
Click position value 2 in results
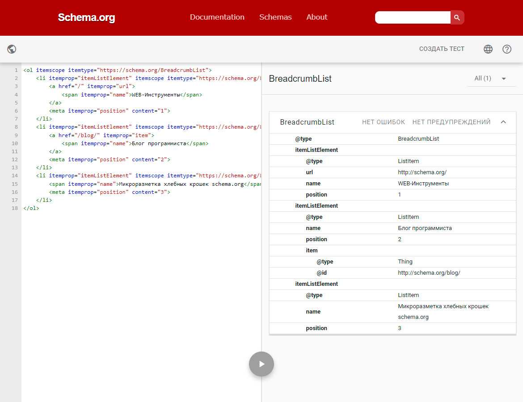(399, 239)
